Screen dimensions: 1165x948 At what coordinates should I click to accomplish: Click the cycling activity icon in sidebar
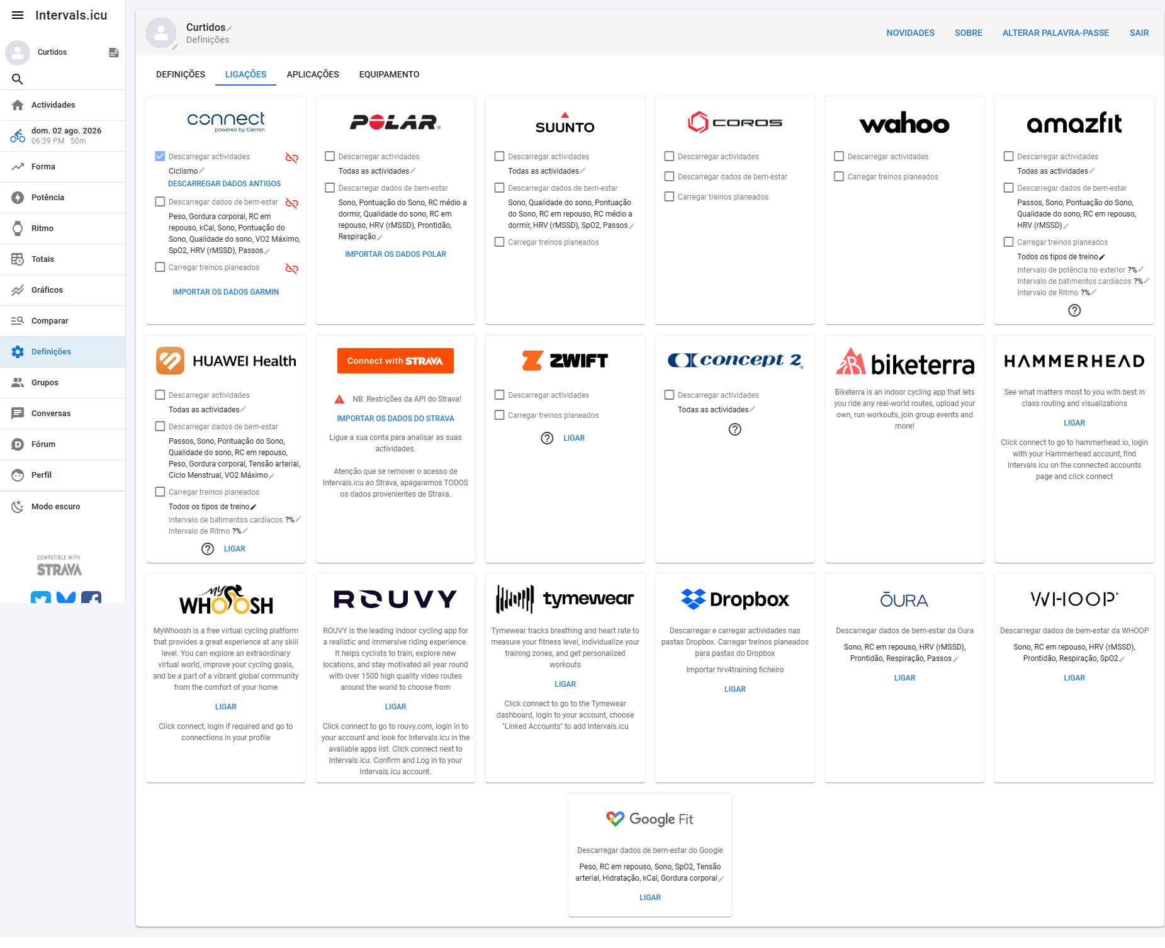point(18,136)
